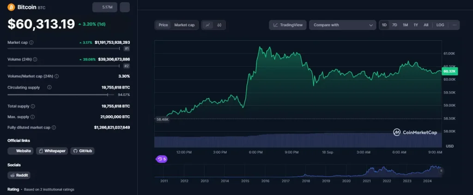The width and height of the screenshot is (473, 195).
Task: Toggle LOG scale on the chart
Action: tap(440, 25)
